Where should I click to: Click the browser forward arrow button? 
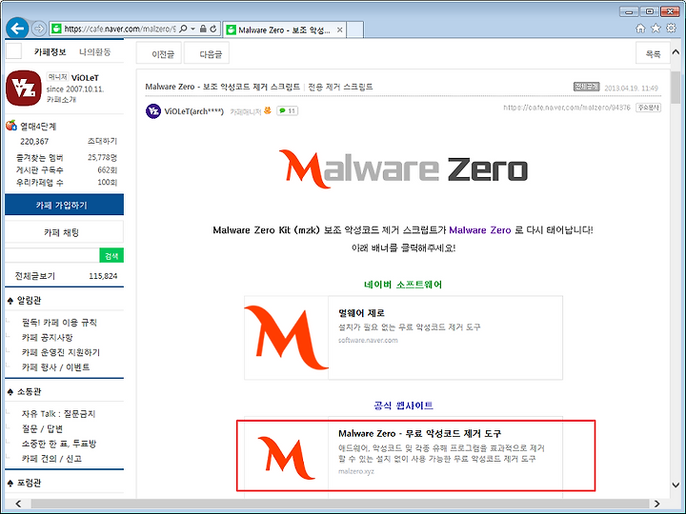point(39,29)
